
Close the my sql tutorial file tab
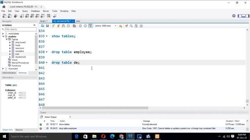coord(73,21)
